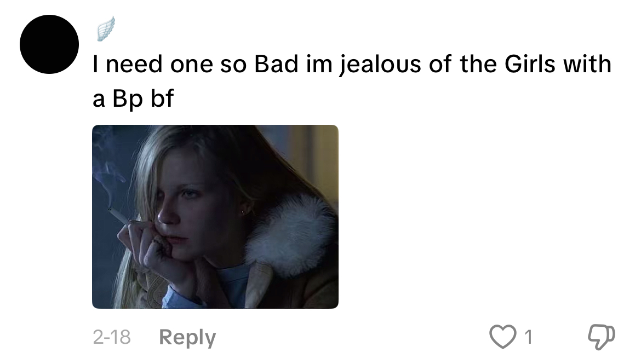This screenshot has width=641, height=364.
Task: View the profile of the wing-emoji user
Action: click(106, 28)
